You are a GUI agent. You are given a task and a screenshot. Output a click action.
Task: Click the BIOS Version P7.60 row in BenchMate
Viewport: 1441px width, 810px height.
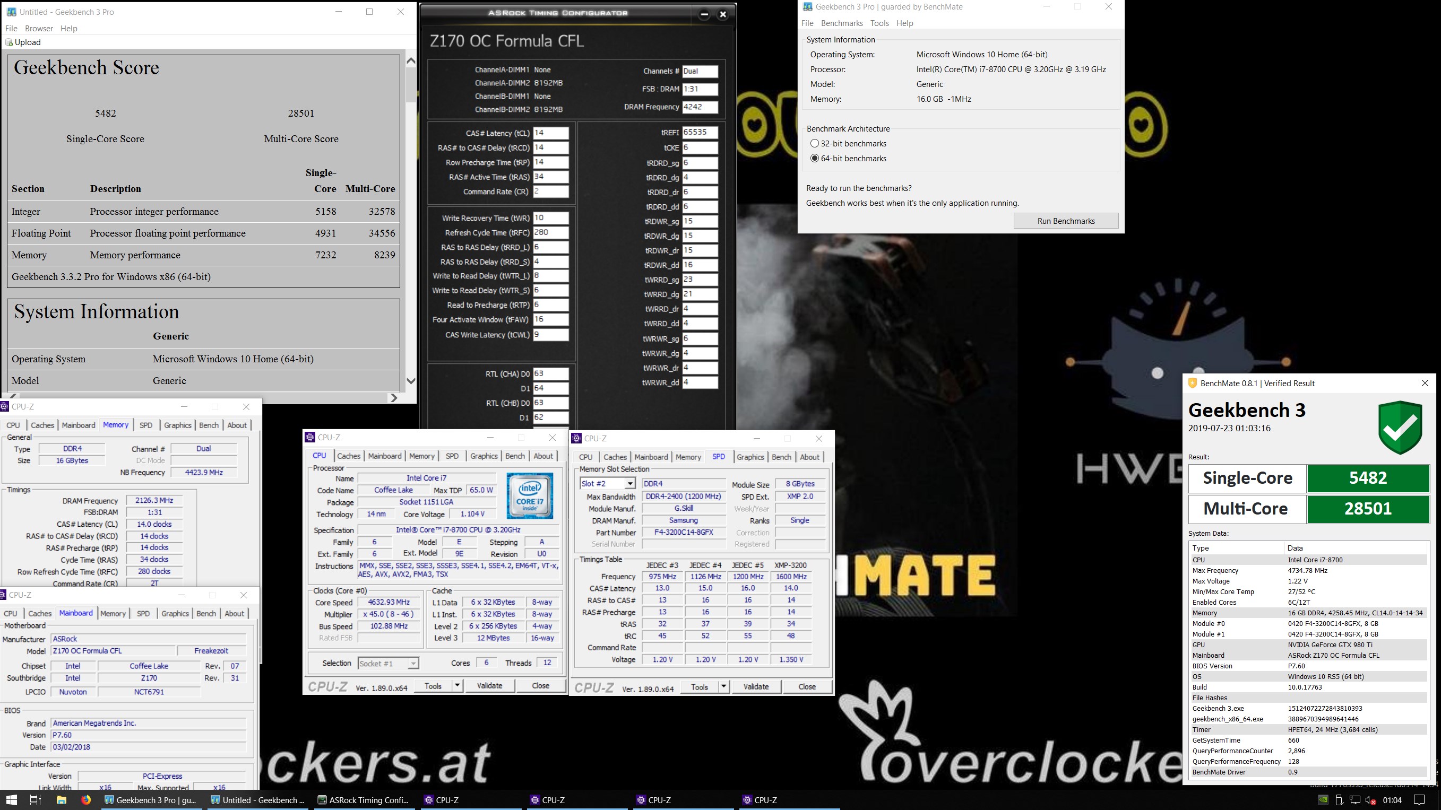(1309, 666)
